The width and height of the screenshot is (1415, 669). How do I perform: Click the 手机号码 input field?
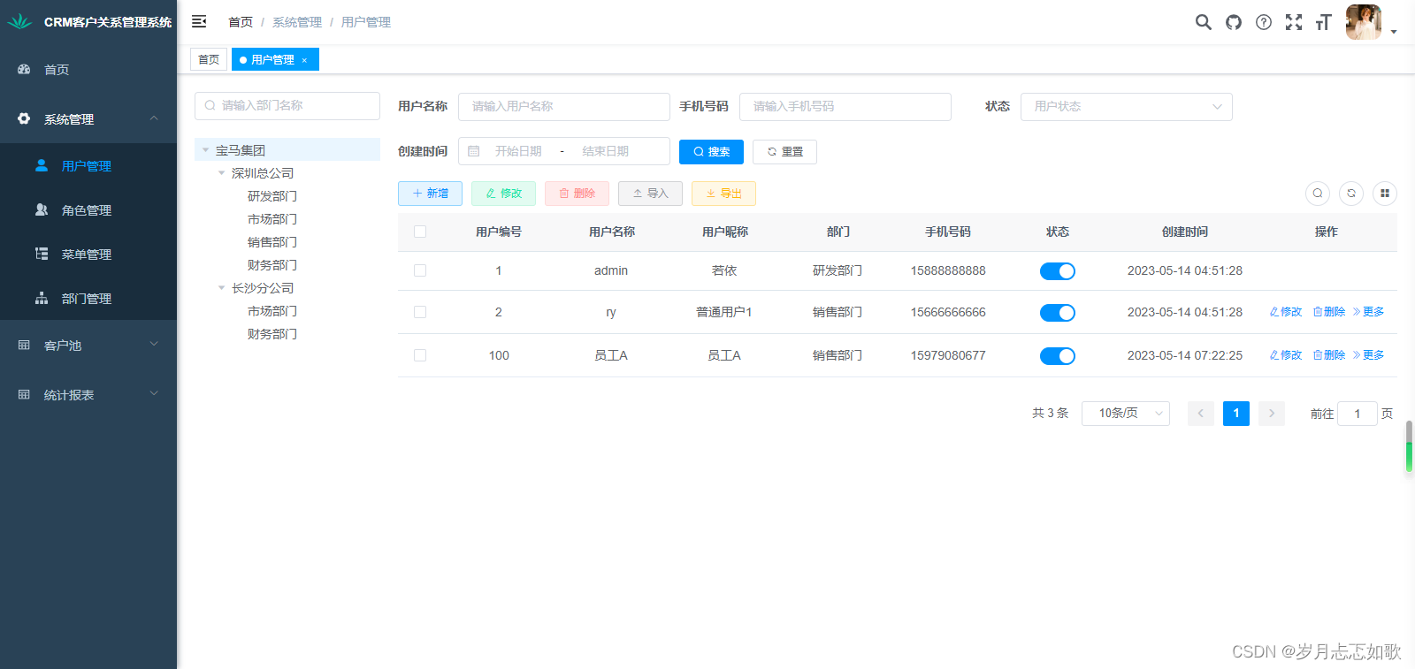pyautogui.click(x=845, y=107)
